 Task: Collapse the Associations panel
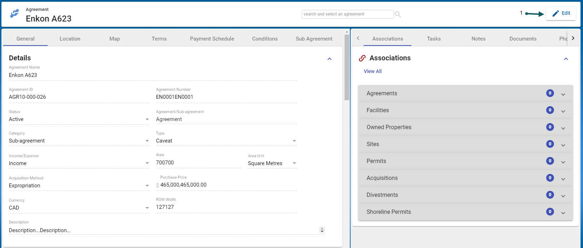click(x=566, y=59)
